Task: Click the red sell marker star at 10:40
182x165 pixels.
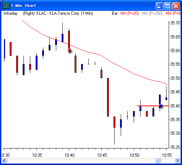Action: pyautogui.click(x=69, y=50)
